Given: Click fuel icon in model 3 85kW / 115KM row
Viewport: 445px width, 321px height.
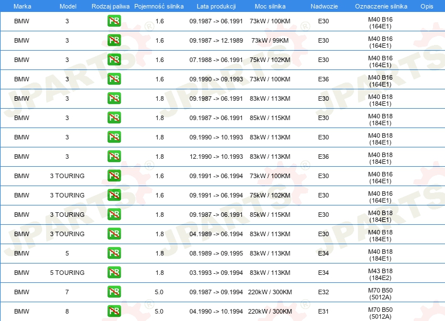Looking at the screenshot, I should 114,118.
